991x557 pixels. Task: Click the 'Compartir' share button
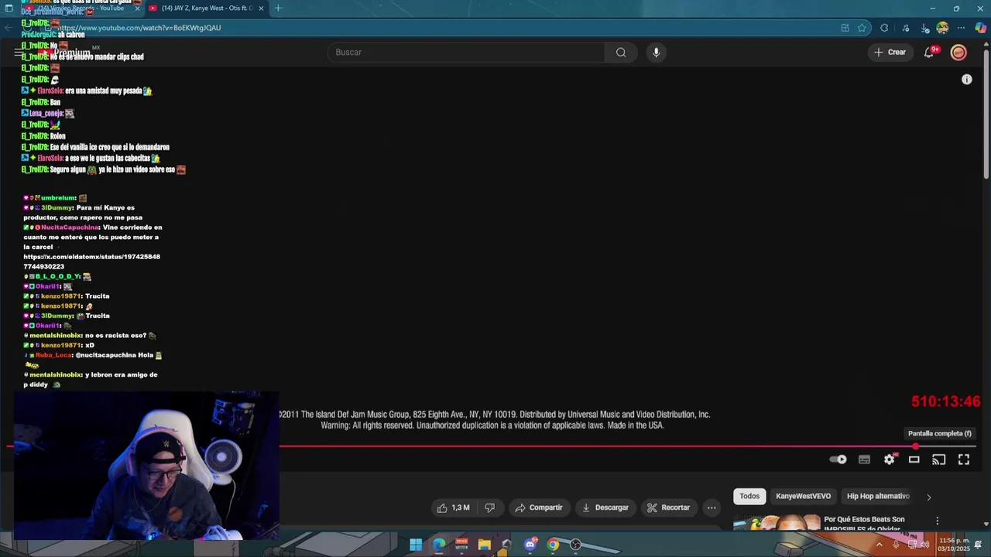(x=539, y=507)
